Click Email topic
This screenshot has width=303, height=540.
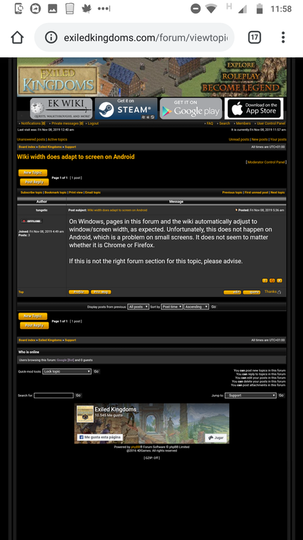pyautogui.click(x=93, y=192)
